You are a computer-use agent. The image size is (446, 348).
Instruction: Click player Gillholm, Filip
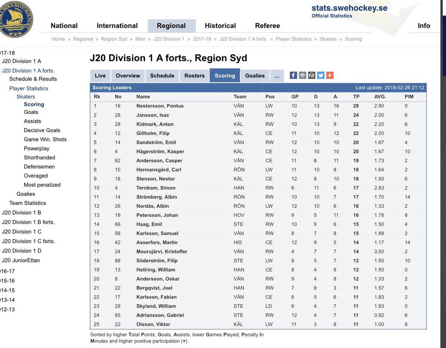(153, 133)
